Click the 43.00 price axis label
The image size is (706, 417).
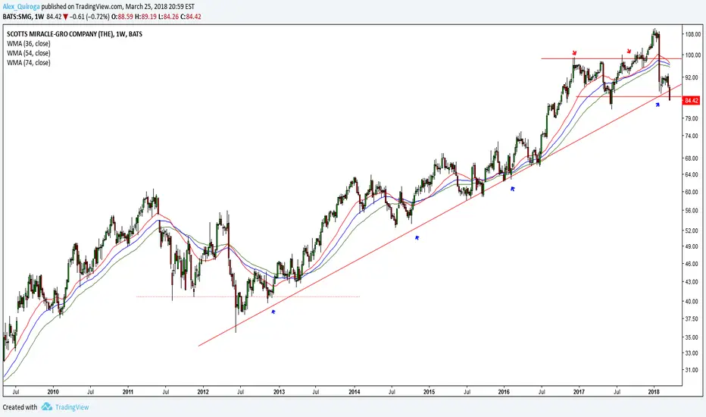click(x=692, y=282)
